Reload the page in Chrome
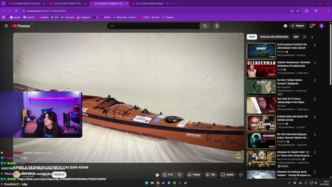 coord(16,11)
